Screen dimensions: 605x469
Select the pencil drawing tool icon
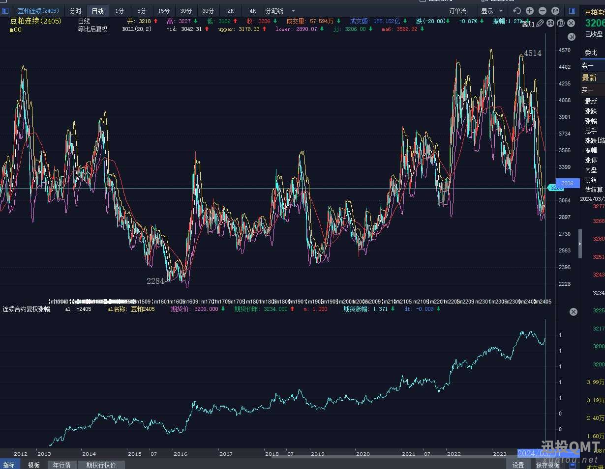pos(540,23)
